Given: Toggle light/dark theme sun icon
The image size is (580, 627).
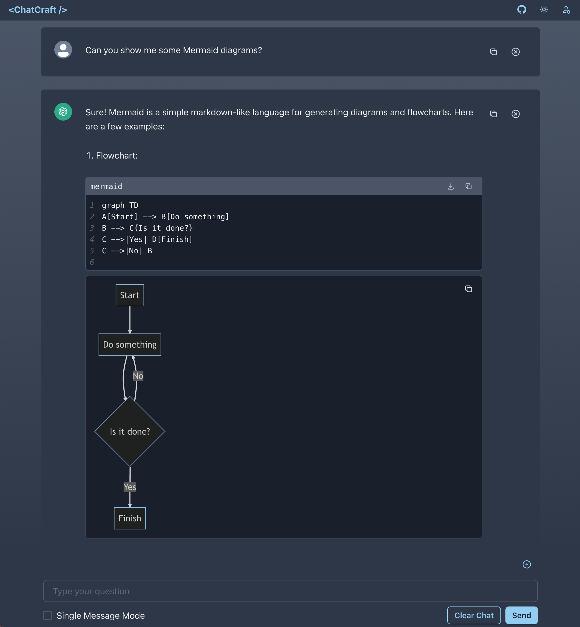Looking at the screenshot, I should click(544, 10).
